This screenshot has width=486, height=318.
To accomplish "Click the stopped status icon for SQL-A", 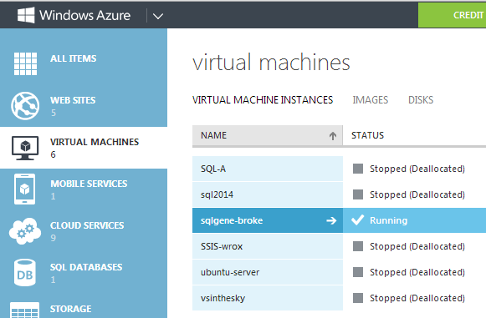I will pyautogui.click(x=358, y=169).
